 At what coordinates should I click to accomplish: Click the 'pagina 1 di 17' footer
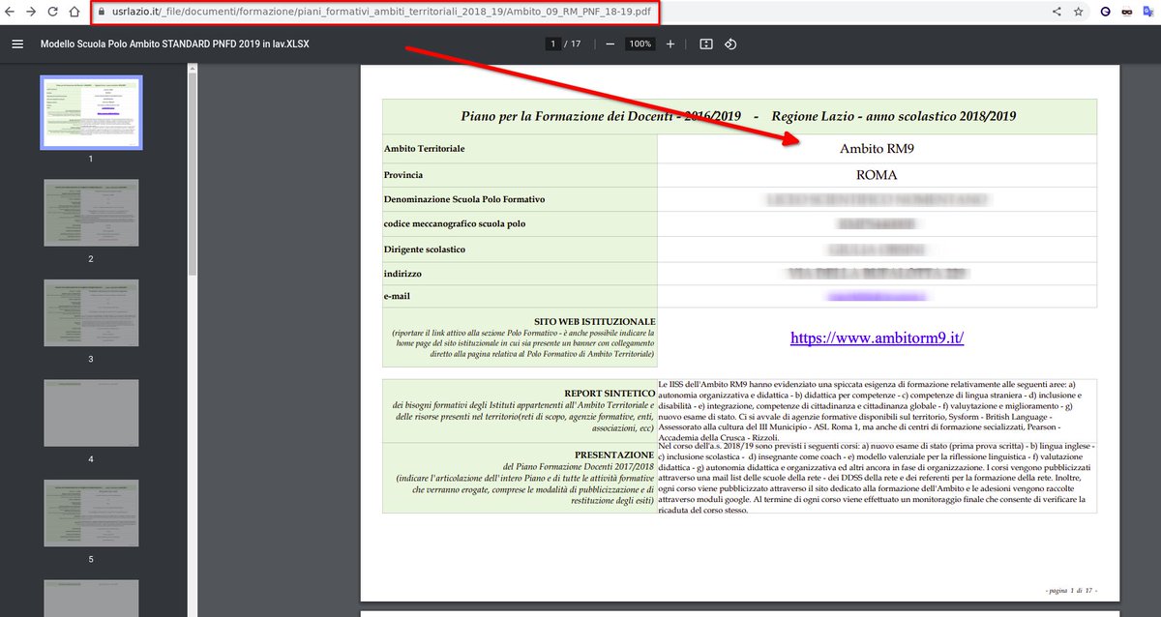(x=1071, y=590)
